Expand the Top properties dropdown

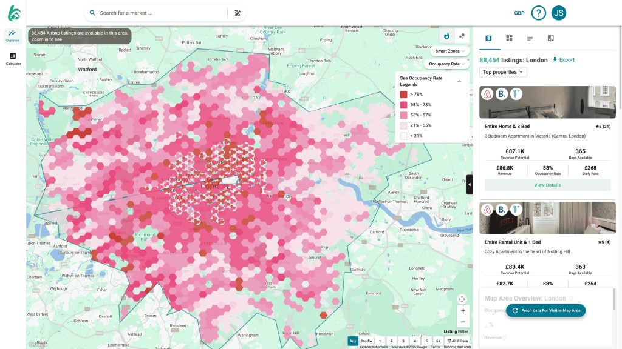pos(504,72)
